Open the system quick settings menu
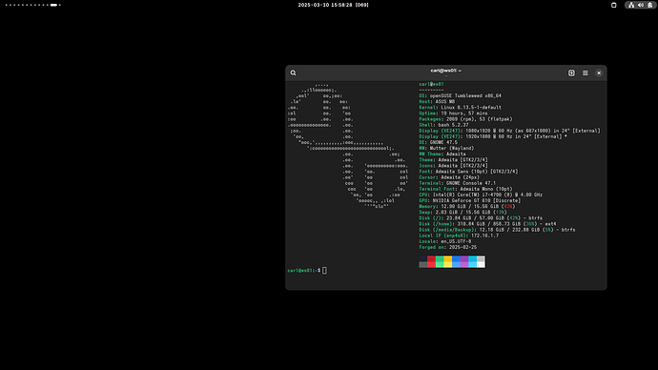This screenshot has height=370, width=658. pos(641,5)
